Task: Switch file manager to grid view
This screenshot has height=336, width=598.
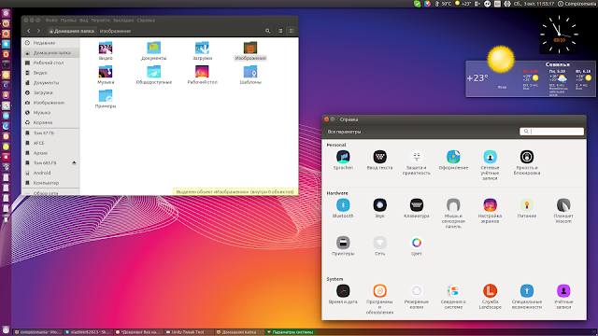Action: pos(292,31)
